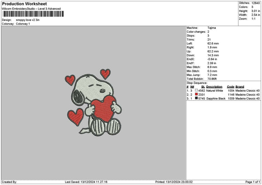
Task: Click the EndY value '2.39 in'
Action: (x=212, y=63)
